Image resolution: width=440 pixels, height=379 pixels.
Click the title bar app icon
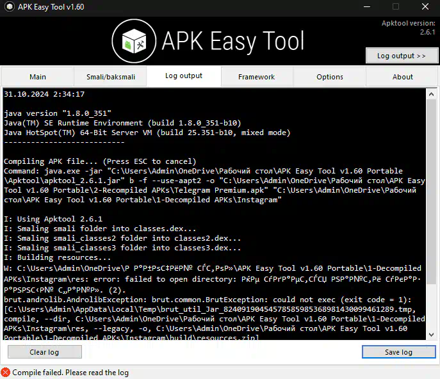coord(9,6)
